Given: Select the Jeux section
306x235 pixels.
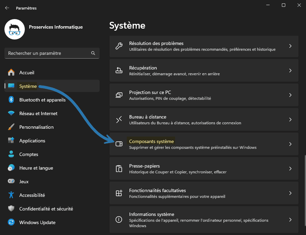Looking at the screenshot, I should point(24,182).
